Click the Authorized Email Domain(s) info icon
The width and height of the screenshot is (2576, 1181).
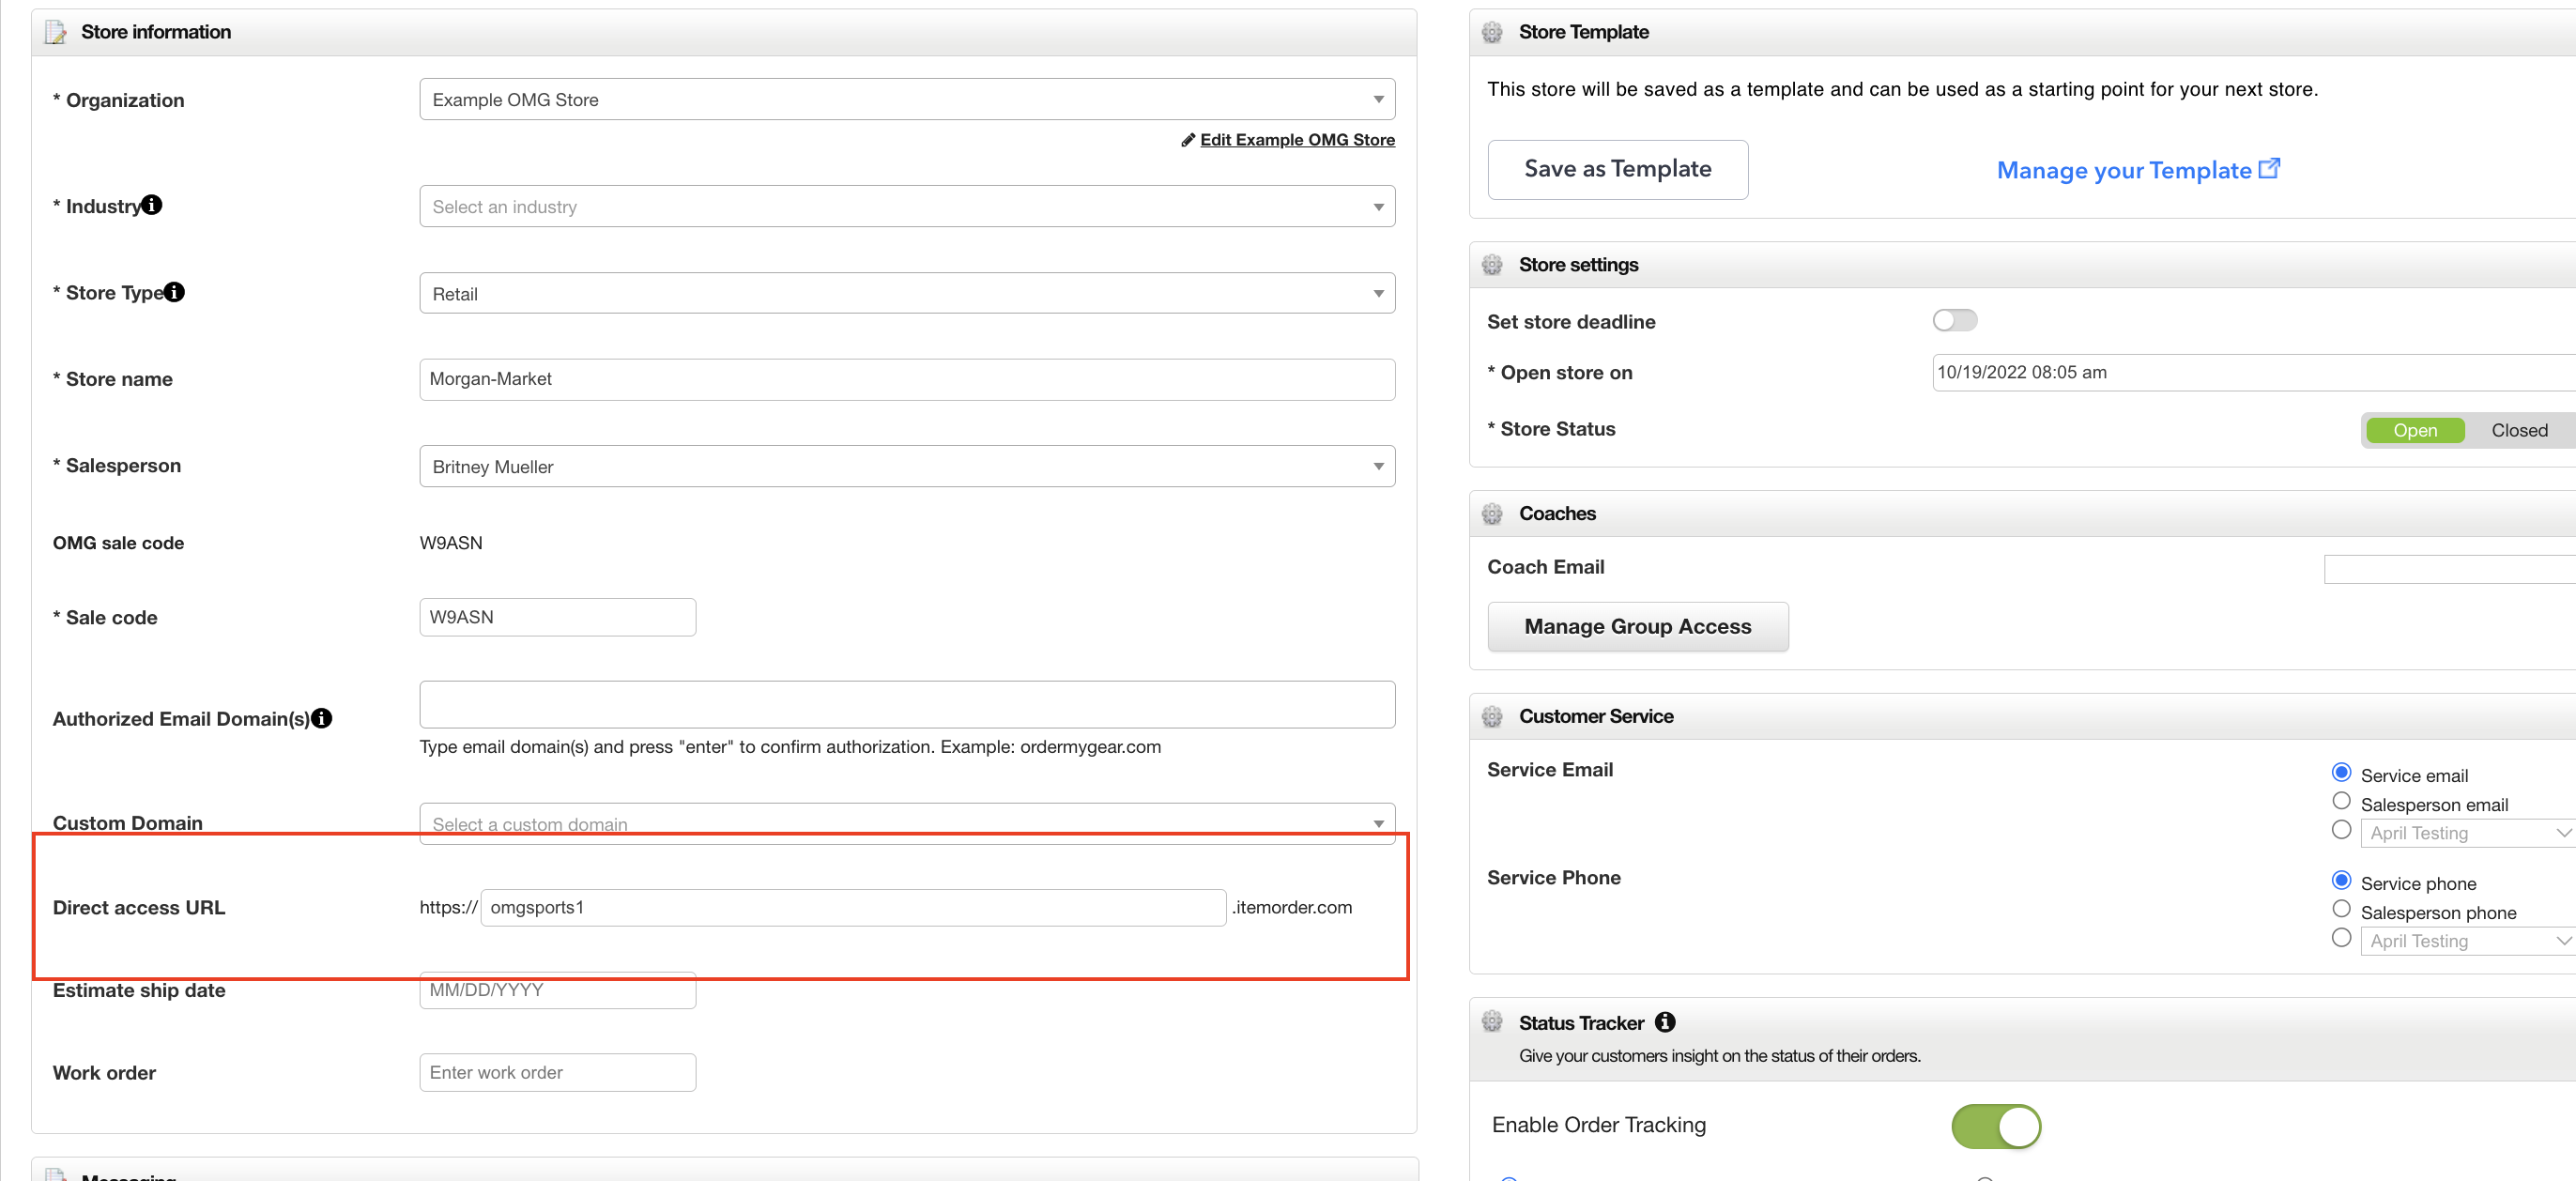tap(321, 718)
